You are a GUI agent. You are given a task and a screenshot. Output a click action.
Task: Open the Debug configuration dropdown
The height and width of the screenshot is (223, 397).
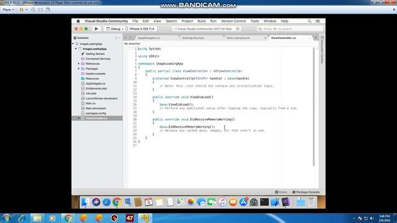click(x=114, y=29)
